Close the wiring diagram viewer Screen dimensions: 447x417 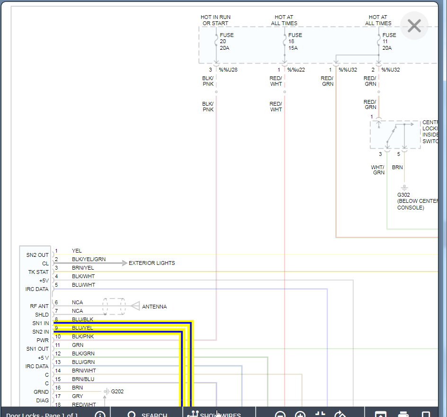point(414,26)
